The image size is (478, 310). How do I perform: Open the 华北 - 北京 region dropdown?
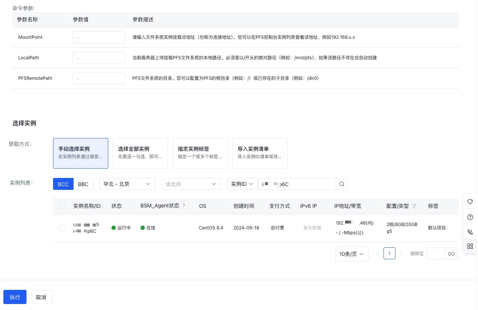pos(127,184)
